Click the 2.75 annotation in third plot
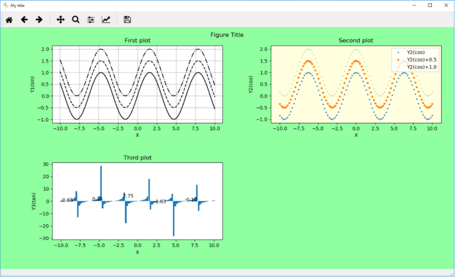 click(x=128, y=196)
